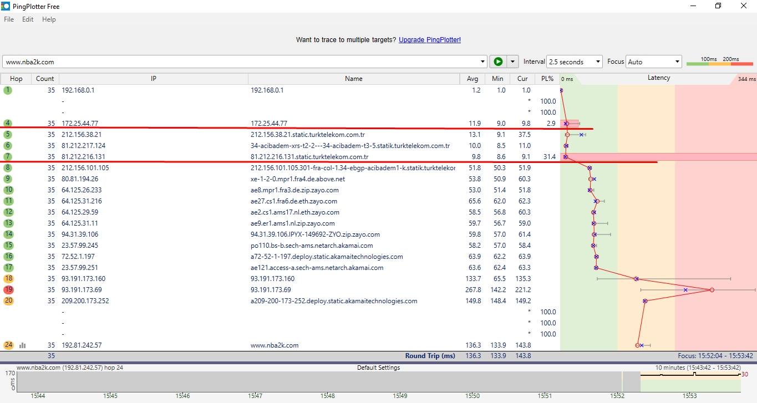Click the 10 minutes timeline range label
757x403 pixels.
click(x=698, y=368)
